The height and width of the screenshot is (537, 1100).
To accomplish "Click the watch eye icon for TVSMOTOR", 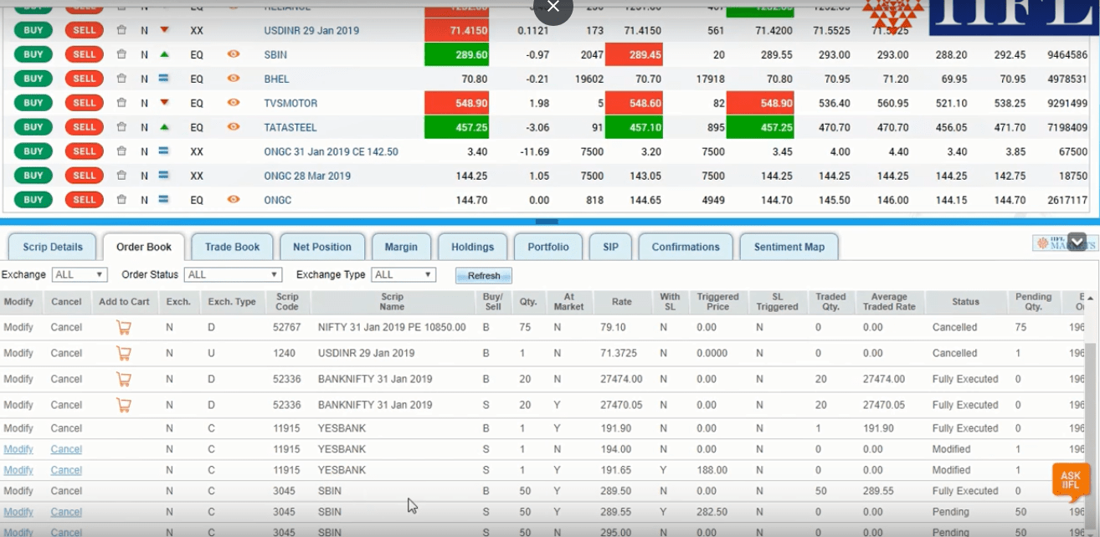I will (x=234, y=102).
